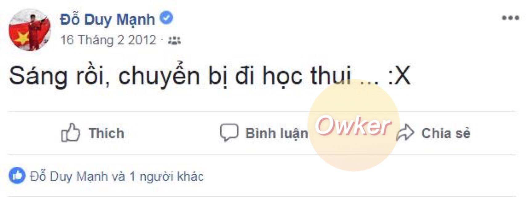Open Đỗ Duy Mạnh's profile picture
The width and height of the screenshot is (529, 197).
[x=30, y=30]
